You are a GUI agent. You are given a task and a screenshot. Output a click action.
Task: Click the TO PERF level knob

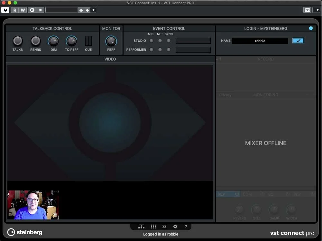pyautogui.click(x=71, y=41)
